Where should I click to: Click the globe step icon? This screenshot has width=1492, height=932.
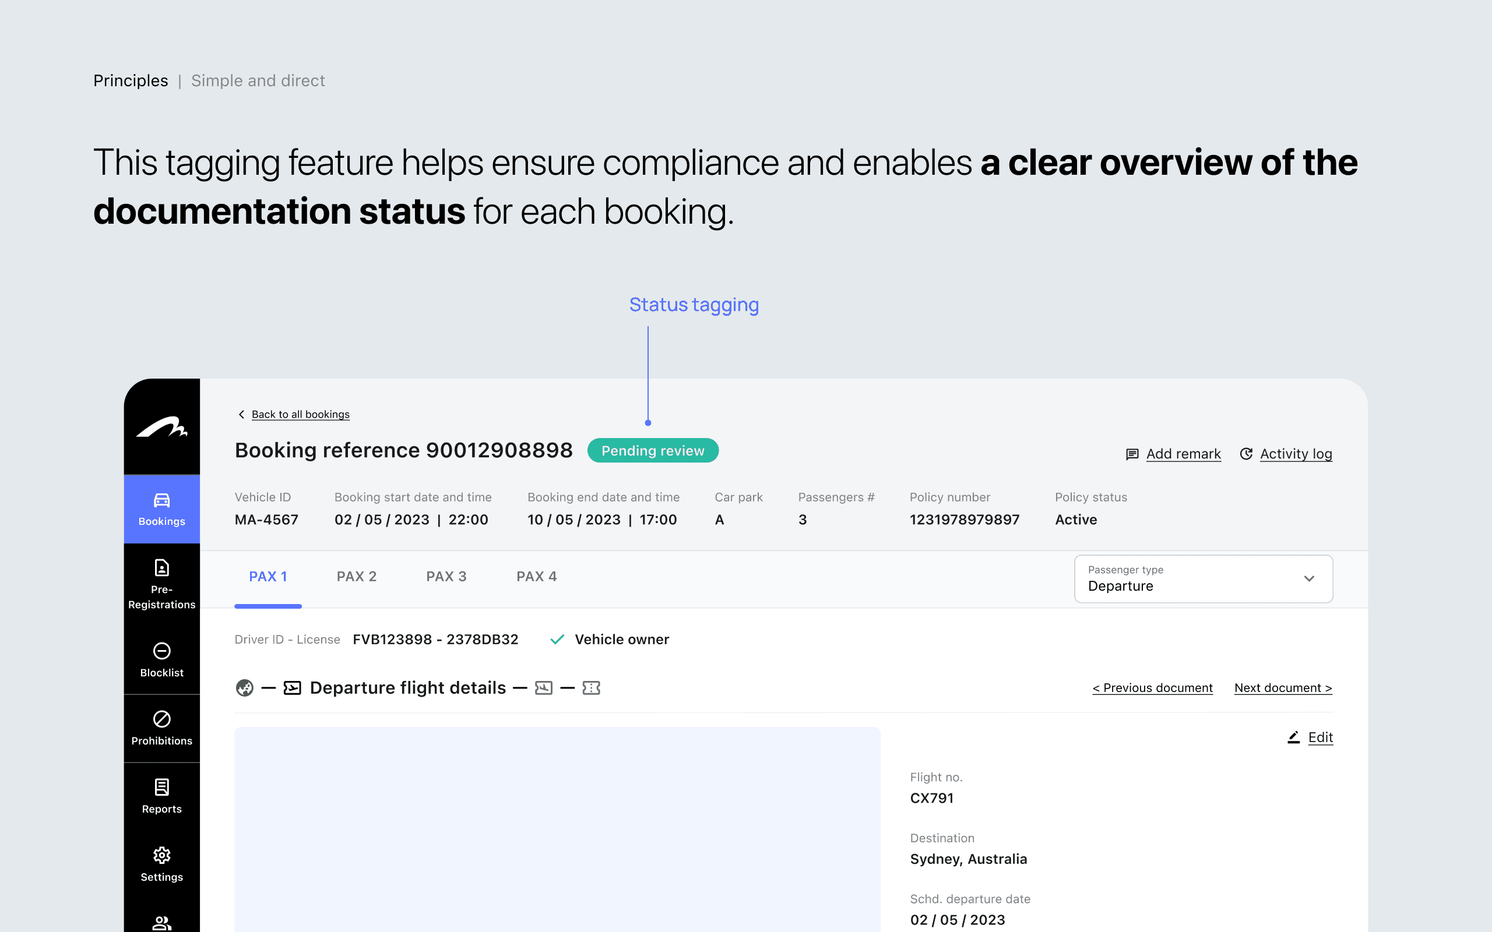(245, 688)
